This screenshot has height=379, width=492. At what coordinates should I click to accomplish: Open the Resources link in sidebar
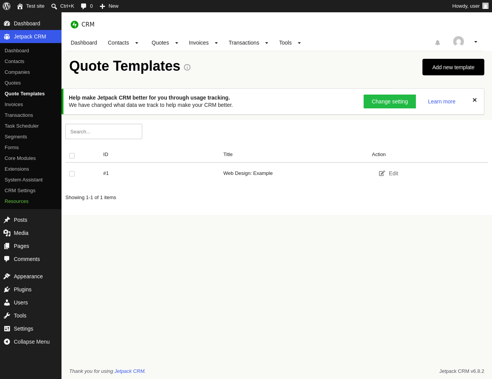pyautogui.click(x=17, y=201)
